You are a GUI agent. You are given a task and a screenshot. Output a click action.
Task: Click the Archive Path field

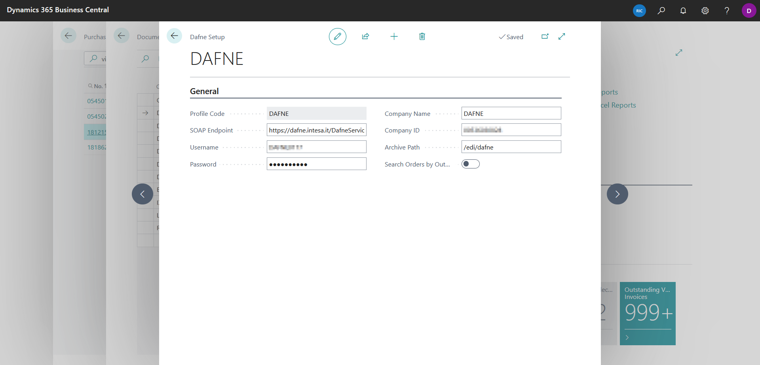tap(511, 147)
